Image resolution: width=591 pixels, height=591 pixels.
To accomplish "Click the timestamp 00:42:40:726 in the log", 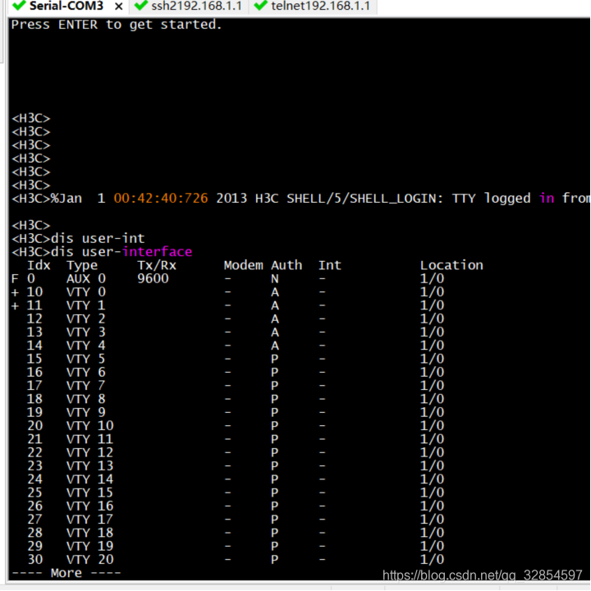I will 161,199.
